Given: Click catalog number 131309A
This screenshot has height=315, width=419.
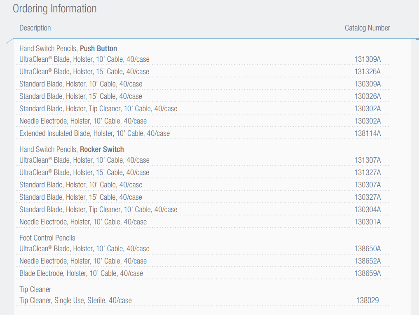Looking at the screenshot, I should tap(368, 59).
